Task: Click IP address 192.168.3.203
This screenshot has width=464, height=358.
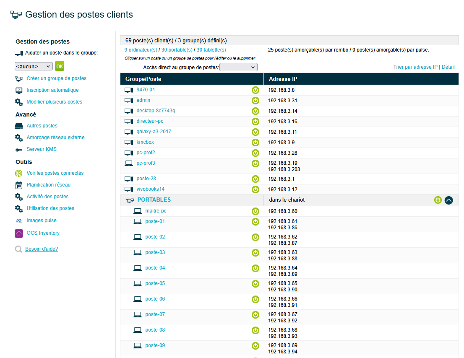Action: 284,169
